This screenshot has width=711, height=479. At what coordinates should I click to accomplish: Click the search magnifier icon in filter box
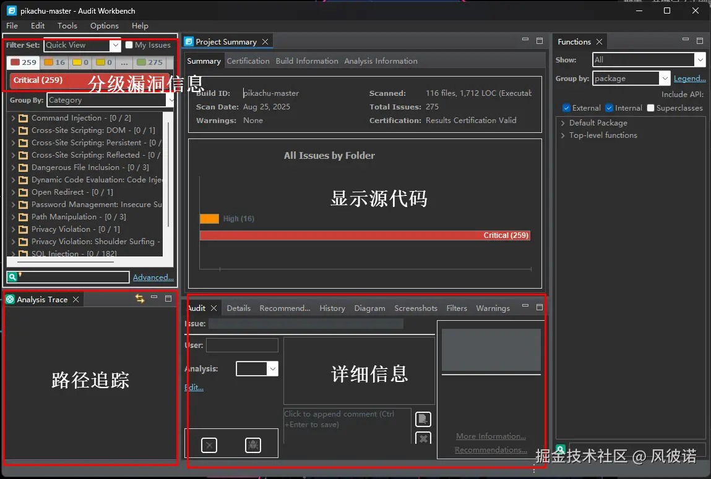[12, 277]
